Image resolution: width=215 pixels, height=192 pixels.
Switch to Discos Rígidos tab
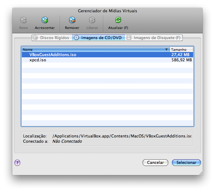point(52,38)
